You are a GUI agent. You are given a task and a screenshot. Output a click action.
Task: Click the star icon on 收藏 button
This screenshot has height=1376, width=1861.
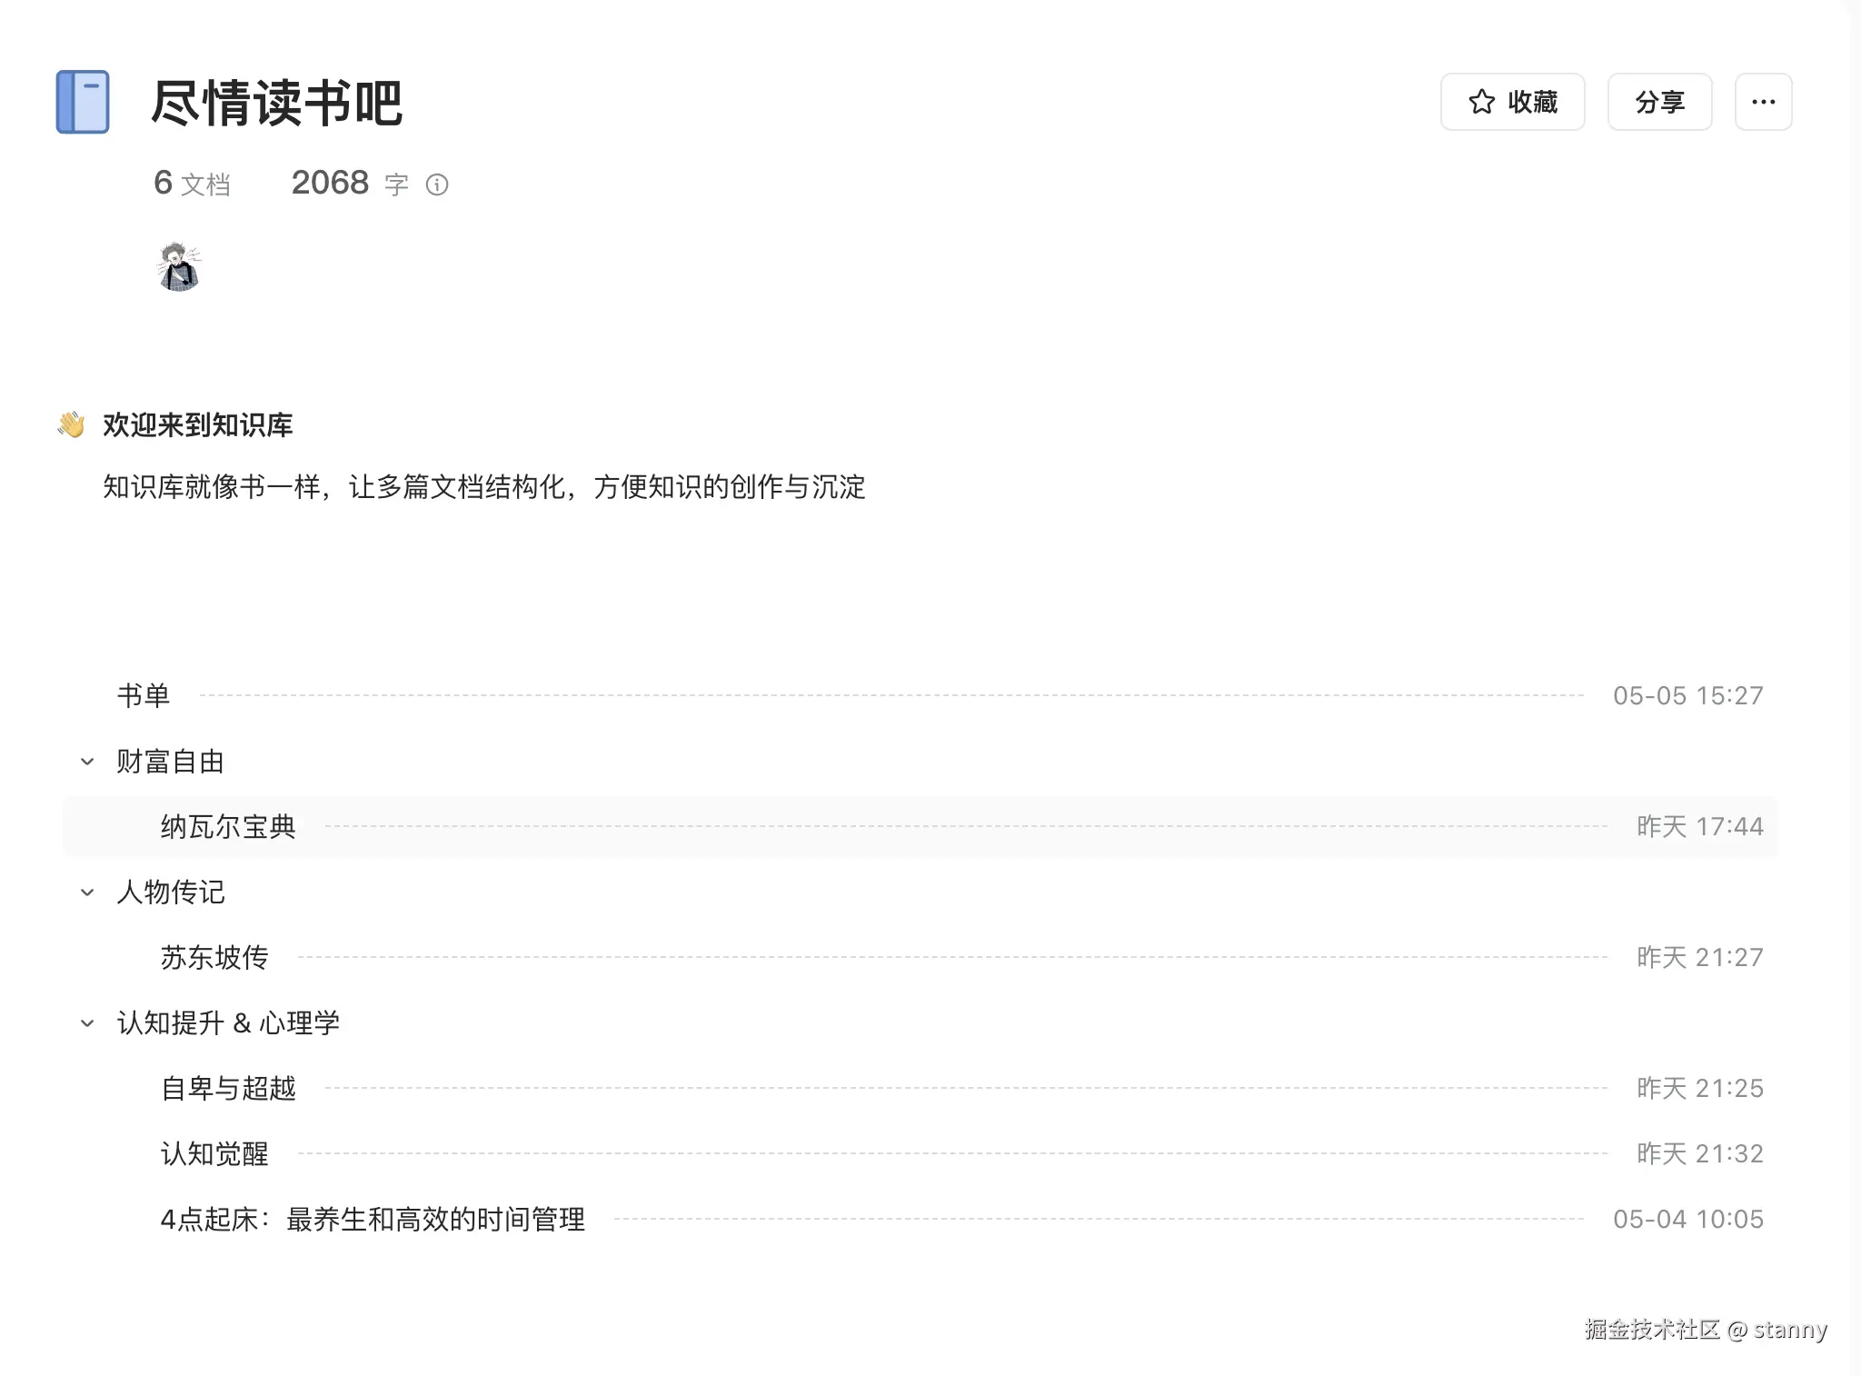pyautogui.click(x=1481, y=102)
